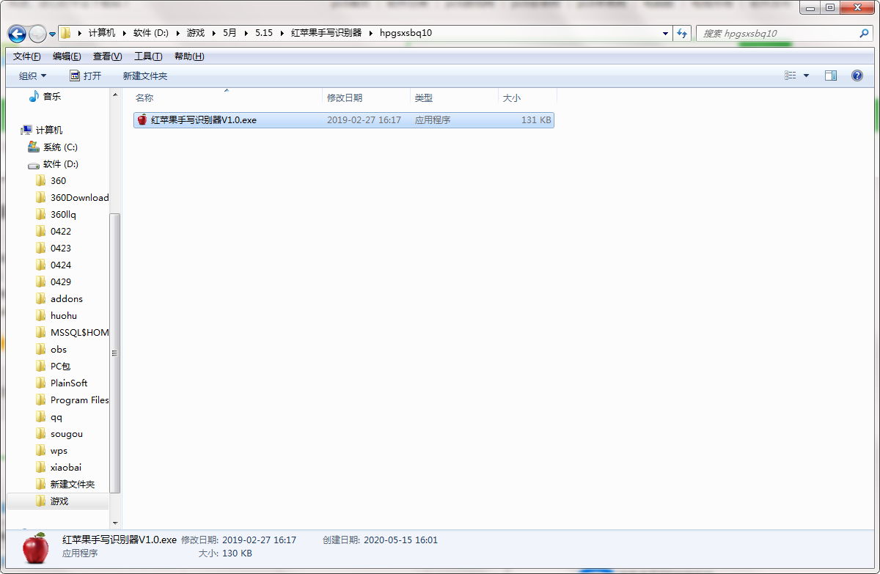Click the red apple icon of the exe file
The image size is (880, 574).
pyautogui.click(x=142, y=119)
